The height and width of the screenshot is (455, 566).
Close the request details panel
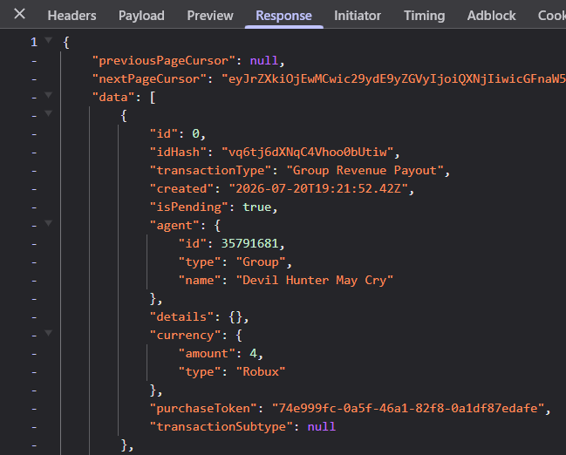19,15
